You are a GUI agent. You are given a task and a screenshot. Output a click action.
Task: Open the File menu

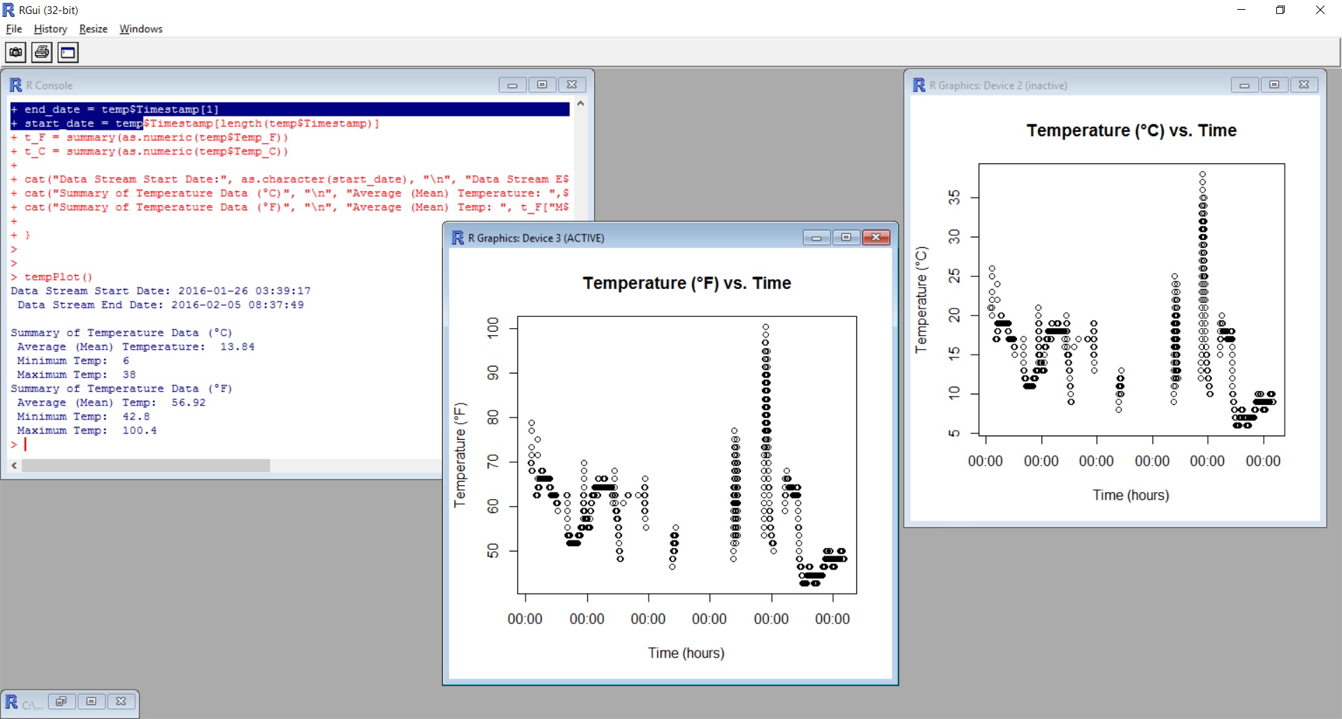tap(14, 29)
